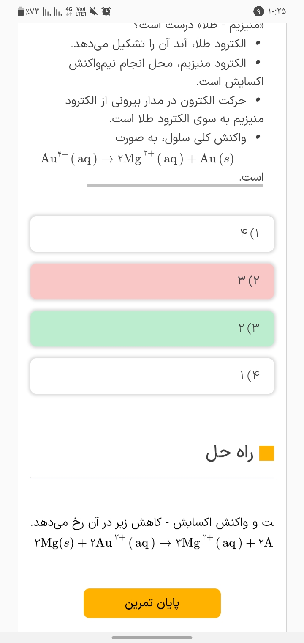This screenshot has height=643, width=304.
Task: Click the orange square beside راه حل
Action: click(266, 453)
